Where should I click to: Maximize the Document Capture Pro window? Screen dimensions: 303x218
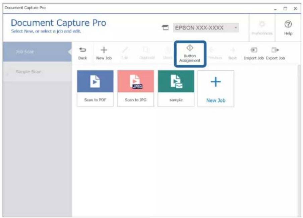pos(285,8)
